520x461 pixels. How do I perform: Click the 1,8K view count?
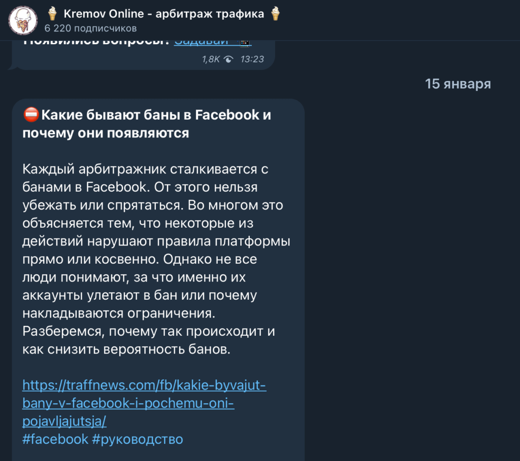211,59
